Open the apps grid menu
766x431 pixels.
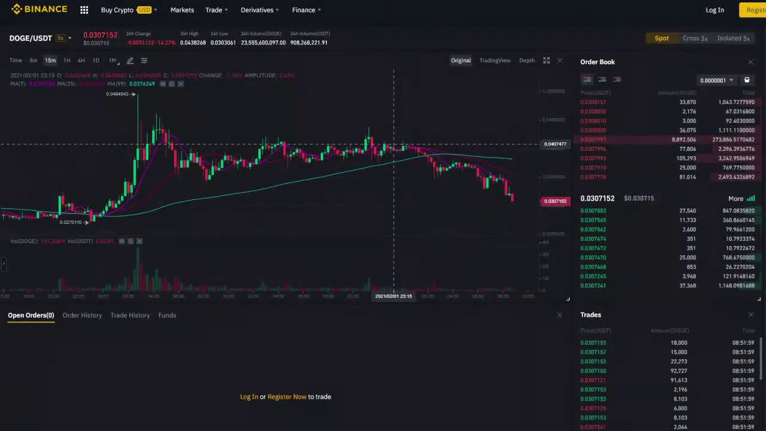point(84,10)
